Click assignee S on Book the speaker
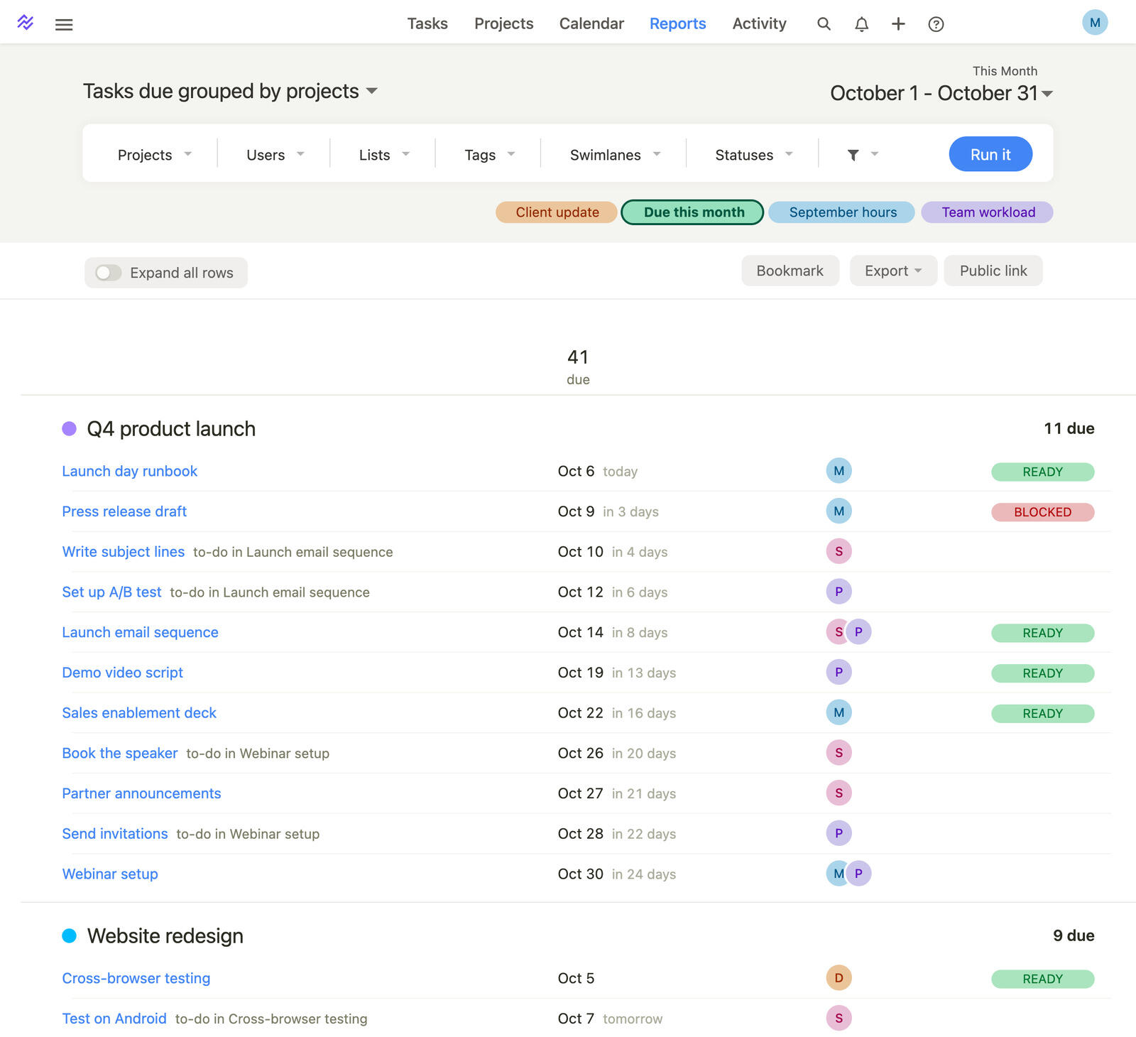This screenshot has height=1037, width=1136. click(839, 753)
